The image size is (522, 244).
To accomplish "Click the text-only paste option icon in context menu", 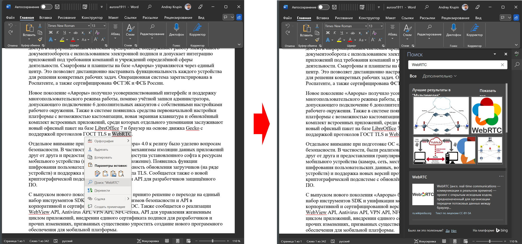I will [x=121, y=173].
